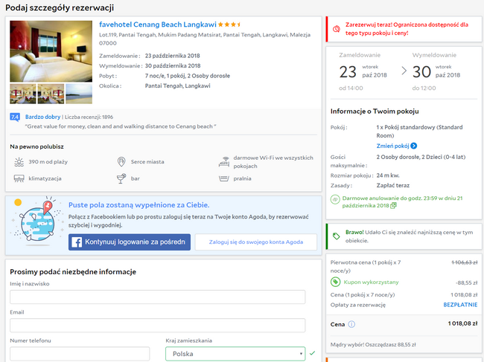Image resolution: width=484 pixels, height=362 pixels.
Task: Focus the Numer telefonu input field
Action: pyautogui.click(x=80, y=354)
